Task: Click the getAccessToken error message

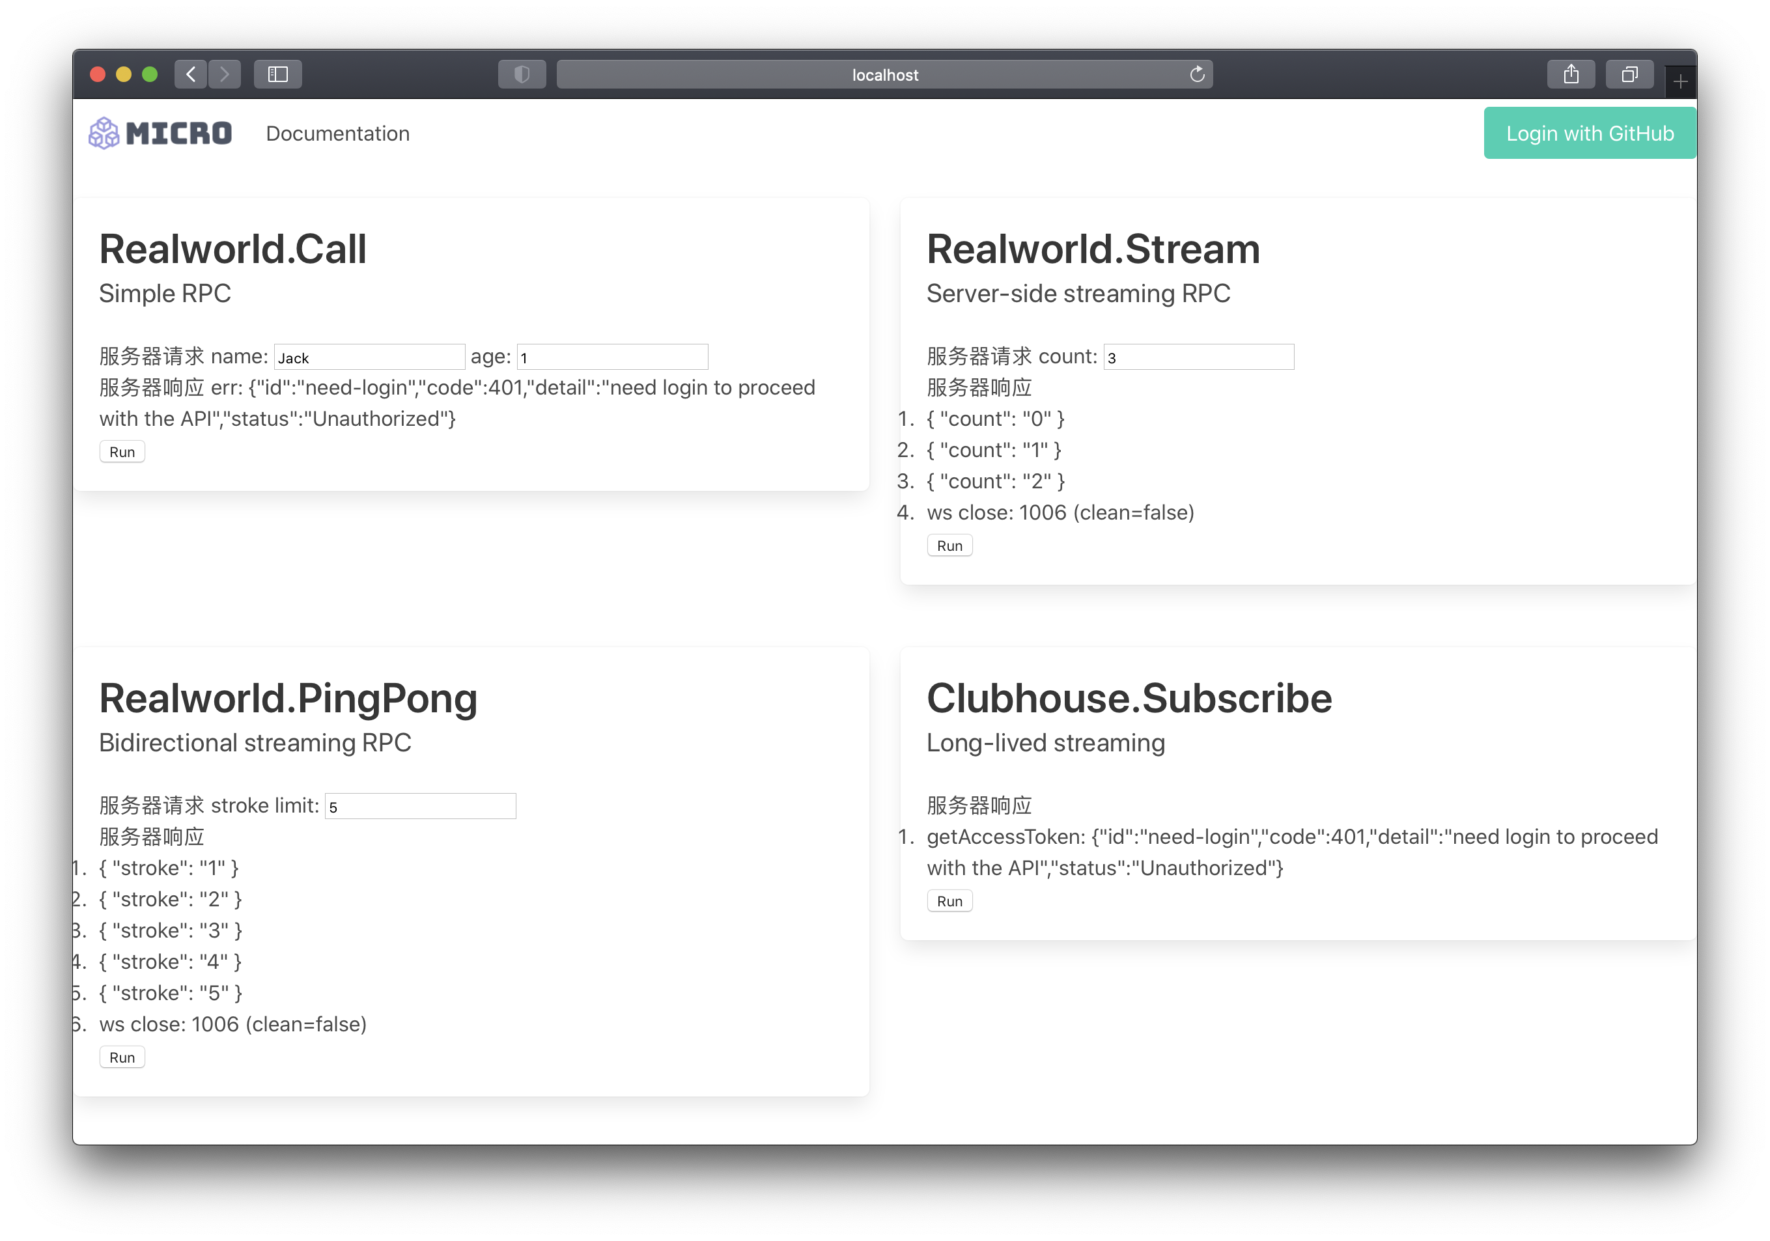Action: click(1292, 852)
